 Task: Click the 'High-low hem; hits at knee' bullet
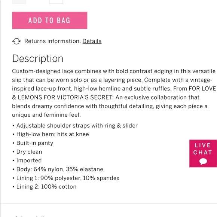[x=53, y=134]
